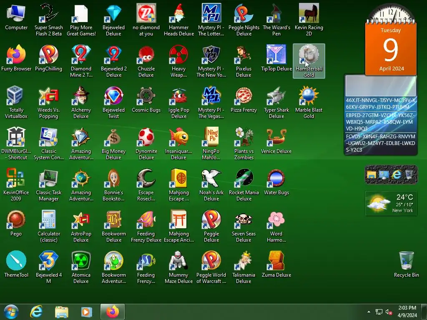Open NingPo MahJong shortcut
427x320 pixels.
[x=211, y=143]
